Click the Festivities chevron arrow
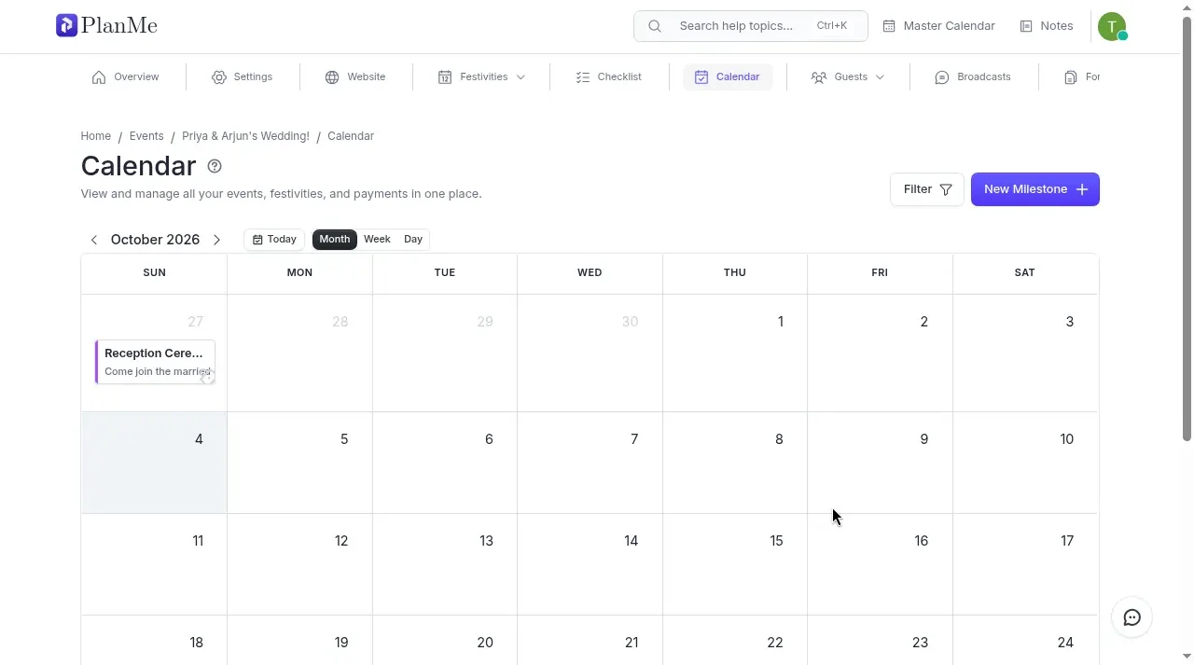 click(521, 77)
